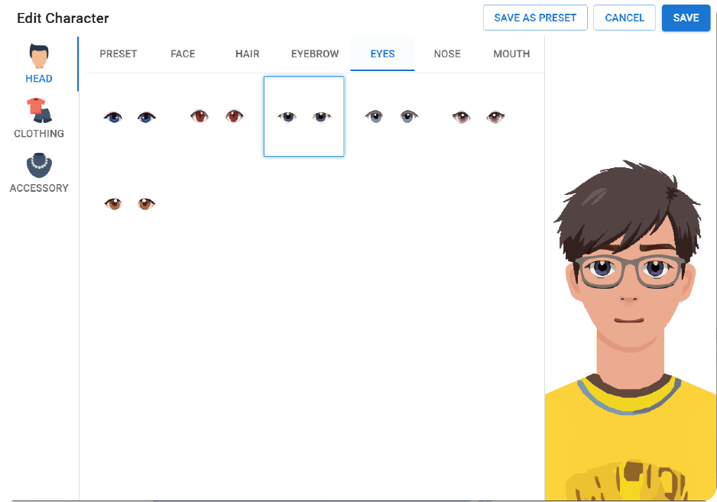Open the Eyebrow tab
Image resolution: width=717 pixels, height=502 pixels.
(x=315, y=54)
